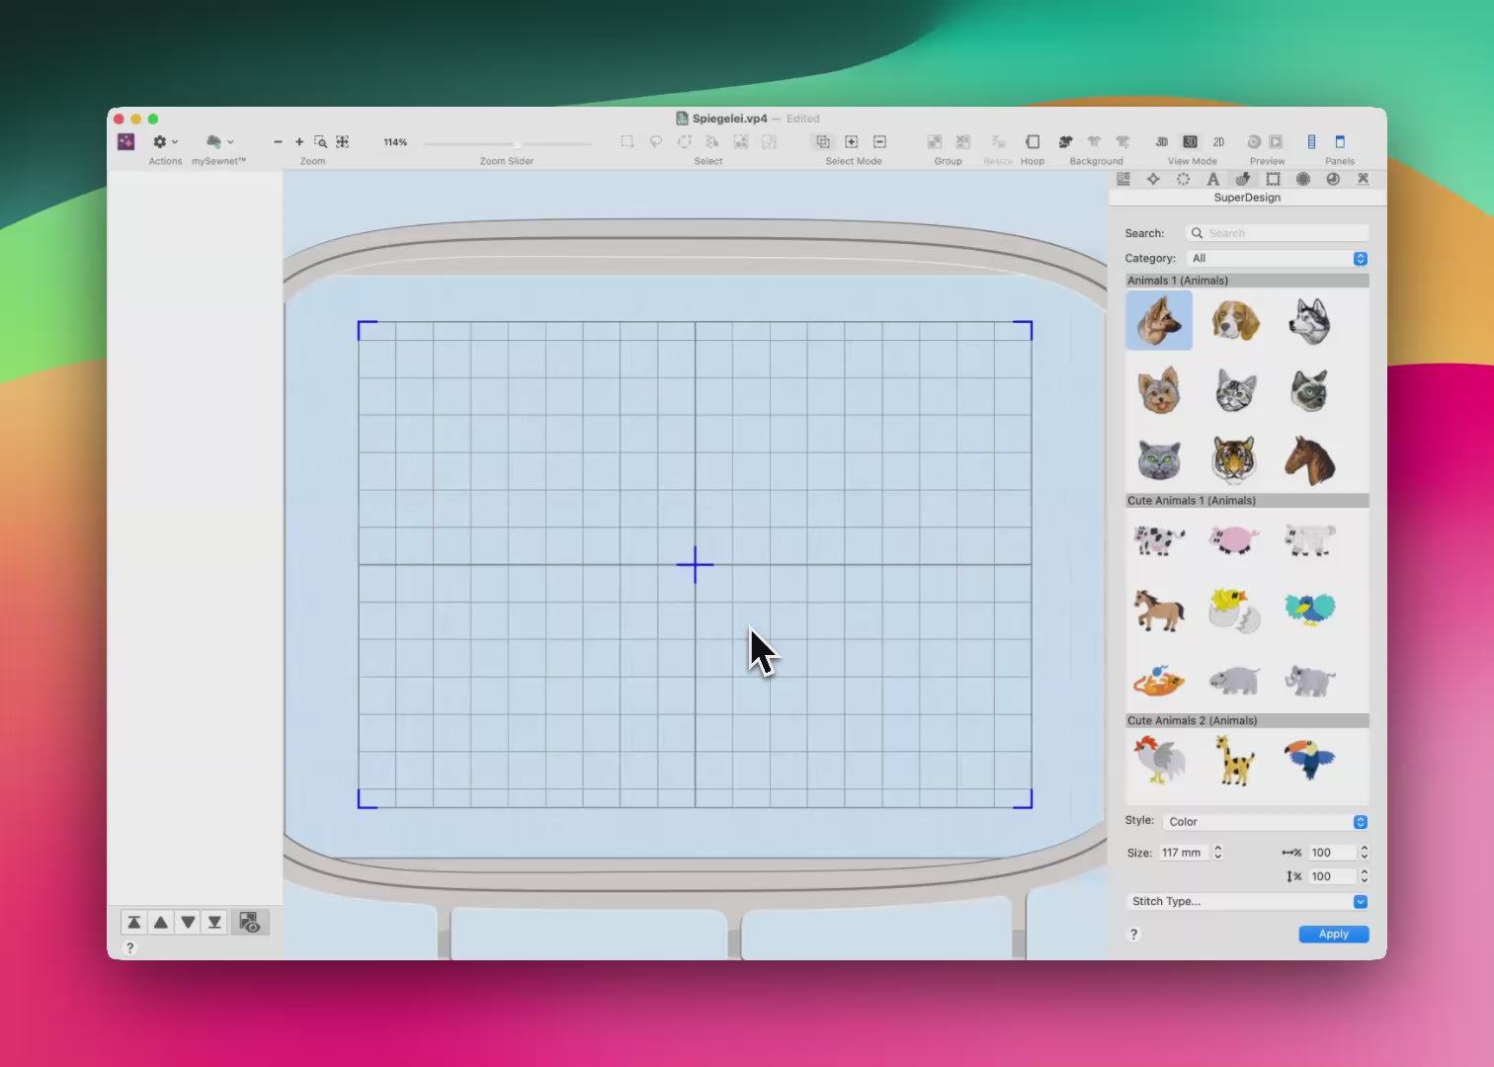
Task: Open the Style dropdown set to Color
Action: pos(1266,822)
